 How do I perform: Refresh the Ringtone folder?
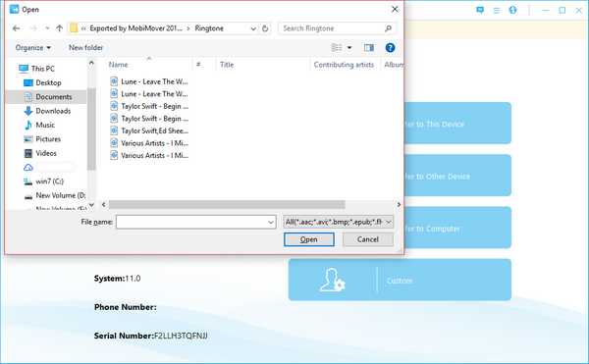pyautogui.click(x=265, y=28)
